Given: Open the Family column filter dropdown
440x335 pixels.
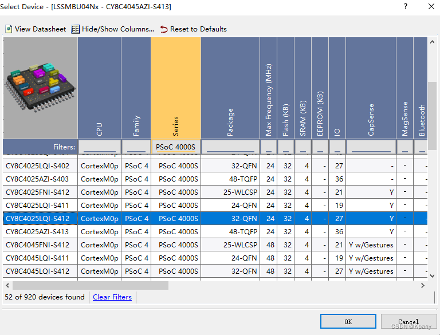Looking at the screenshot, I should click(x=136, y=147).
